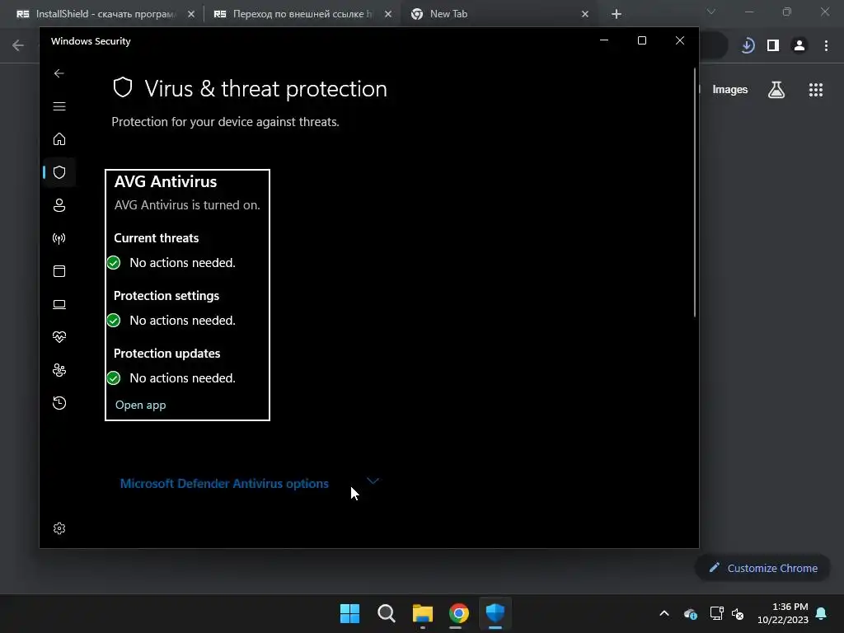The width and height of the screenshot is (844, 633).
Task: Toggle Chrome side panel icon
Action: click(x=773, y=46)
